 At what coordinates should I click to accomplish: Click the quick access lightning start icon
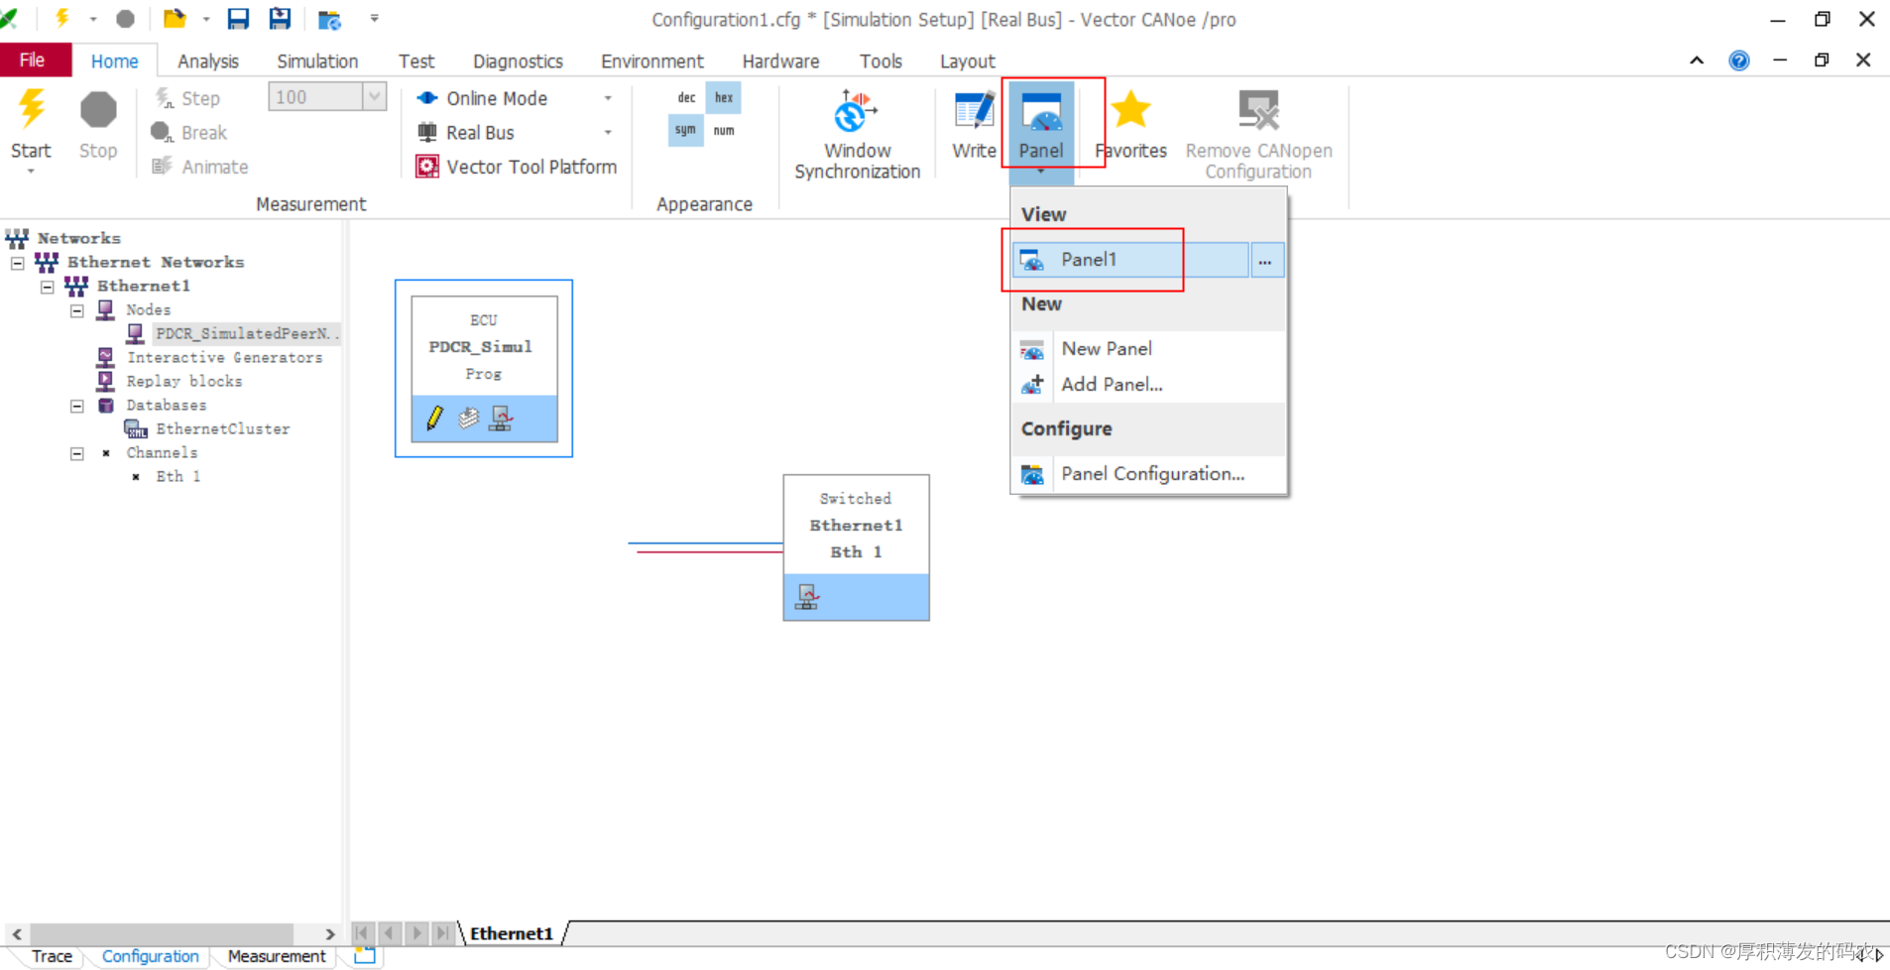coord(61,19)
